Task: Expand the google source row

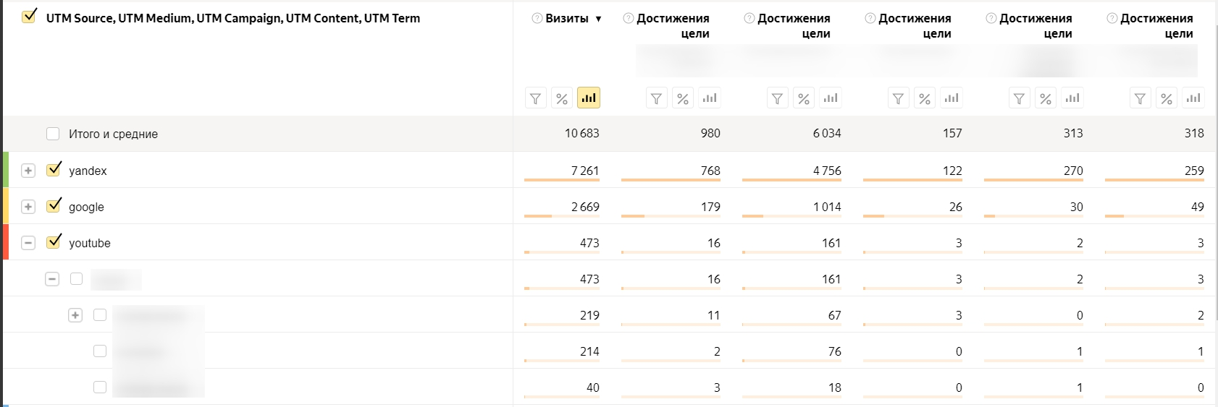Action: click(x=28, y=207)
